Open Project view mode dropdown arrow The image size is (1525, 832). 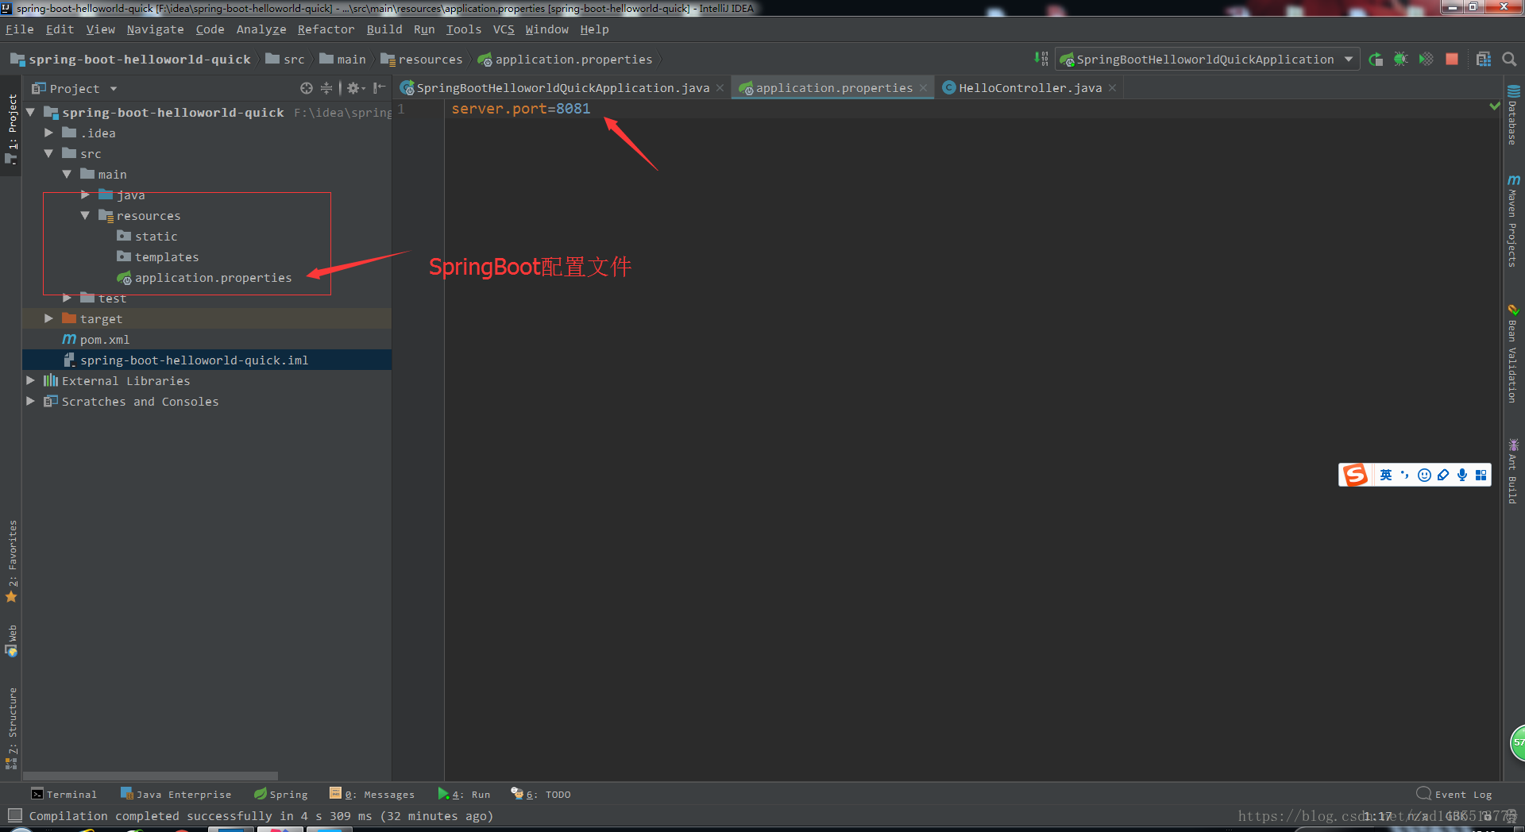point(114,89)
